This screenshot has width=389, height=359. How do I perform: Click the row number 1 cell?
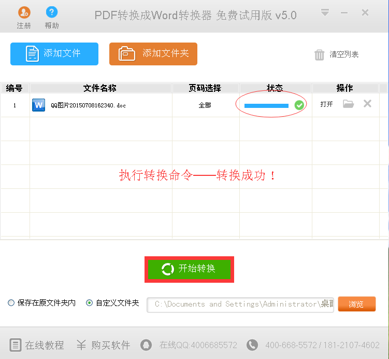tap(15, 105)
